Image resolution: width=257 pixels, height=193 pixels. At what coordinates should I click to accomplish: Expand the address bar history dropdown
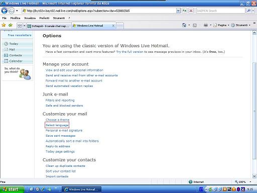pyautogui.click(x=178, y=11)
